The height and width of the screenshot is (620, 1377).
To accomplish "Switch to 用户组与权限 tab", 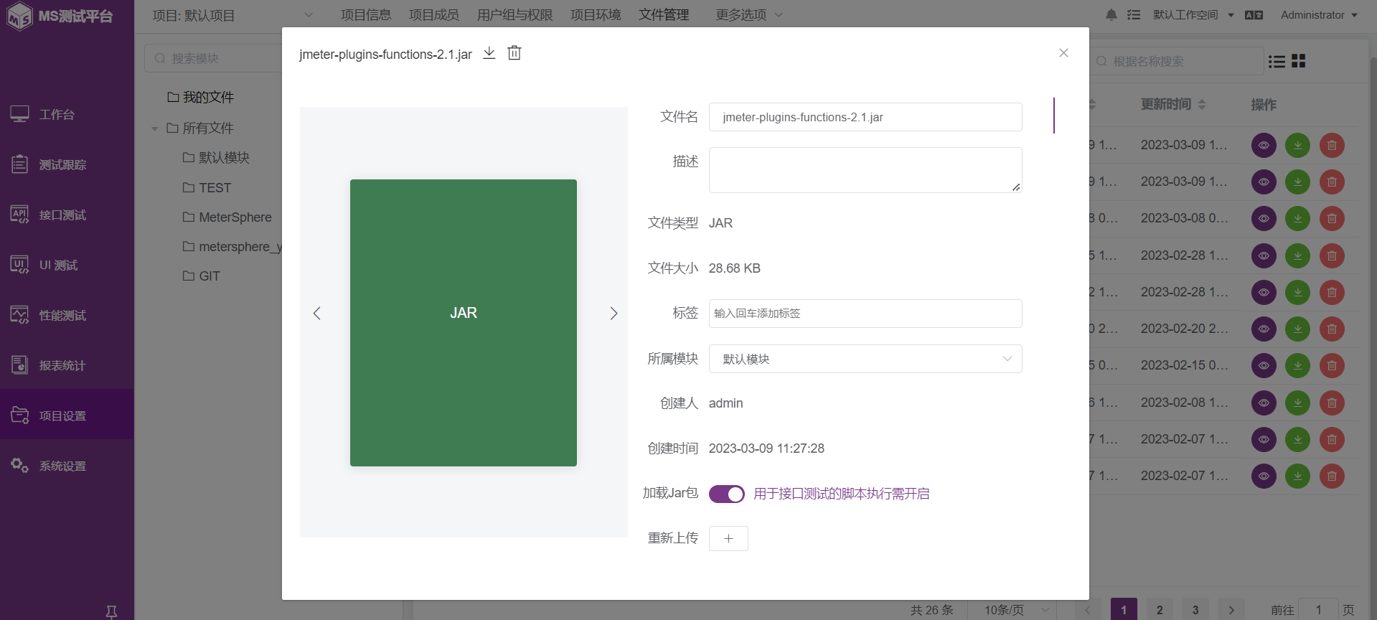I will tap(514, 15).
